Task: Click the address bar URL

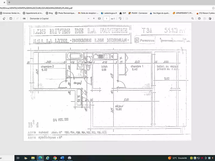Action: coord(36,8)
